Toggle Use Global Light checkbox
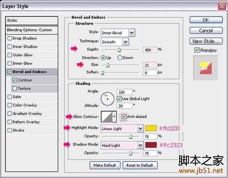 pos(119,99)
